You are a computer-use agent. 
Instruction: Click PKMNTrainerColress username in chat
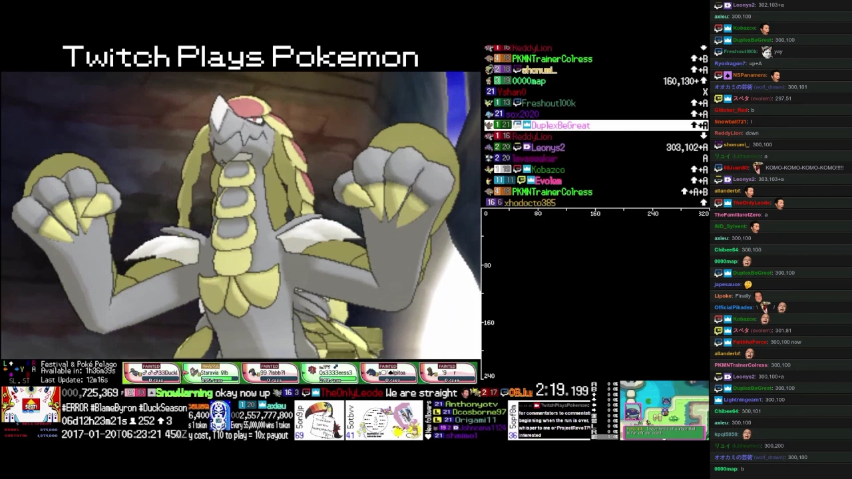741,365
